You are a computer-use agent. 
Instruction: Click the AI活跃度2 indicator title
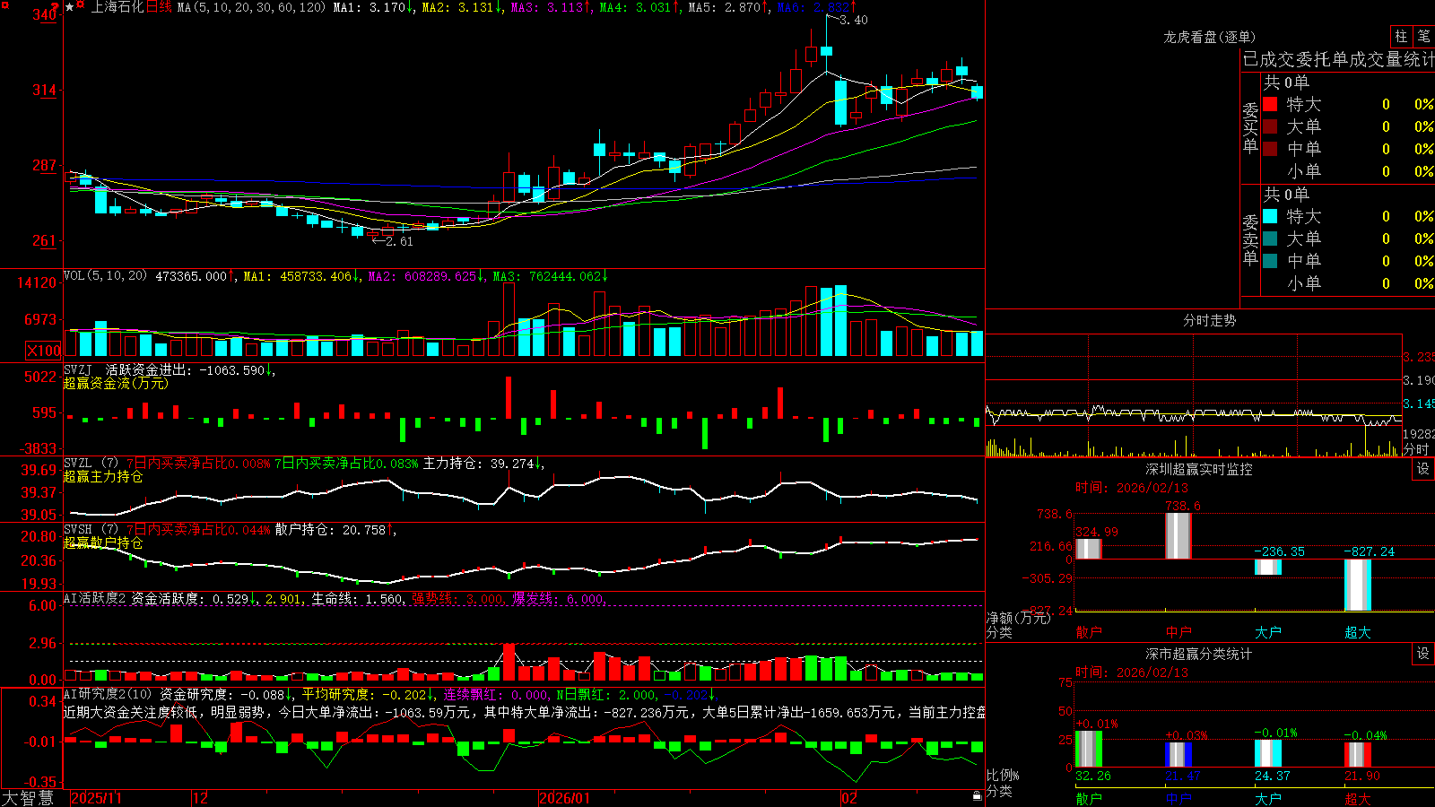coord(94,598)
